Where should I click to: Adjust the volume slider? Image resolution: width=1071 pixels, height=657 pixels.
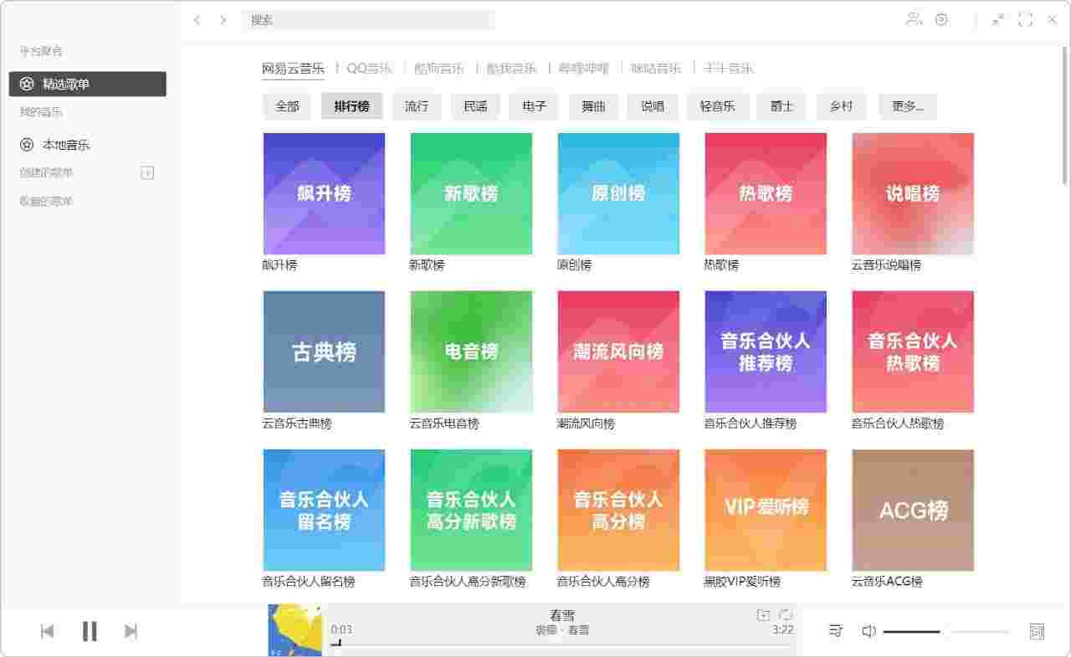pyautogui.click(x=945, y=631)
